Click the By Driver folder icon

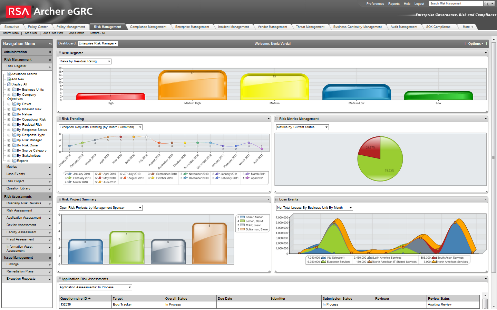(14, 104)
